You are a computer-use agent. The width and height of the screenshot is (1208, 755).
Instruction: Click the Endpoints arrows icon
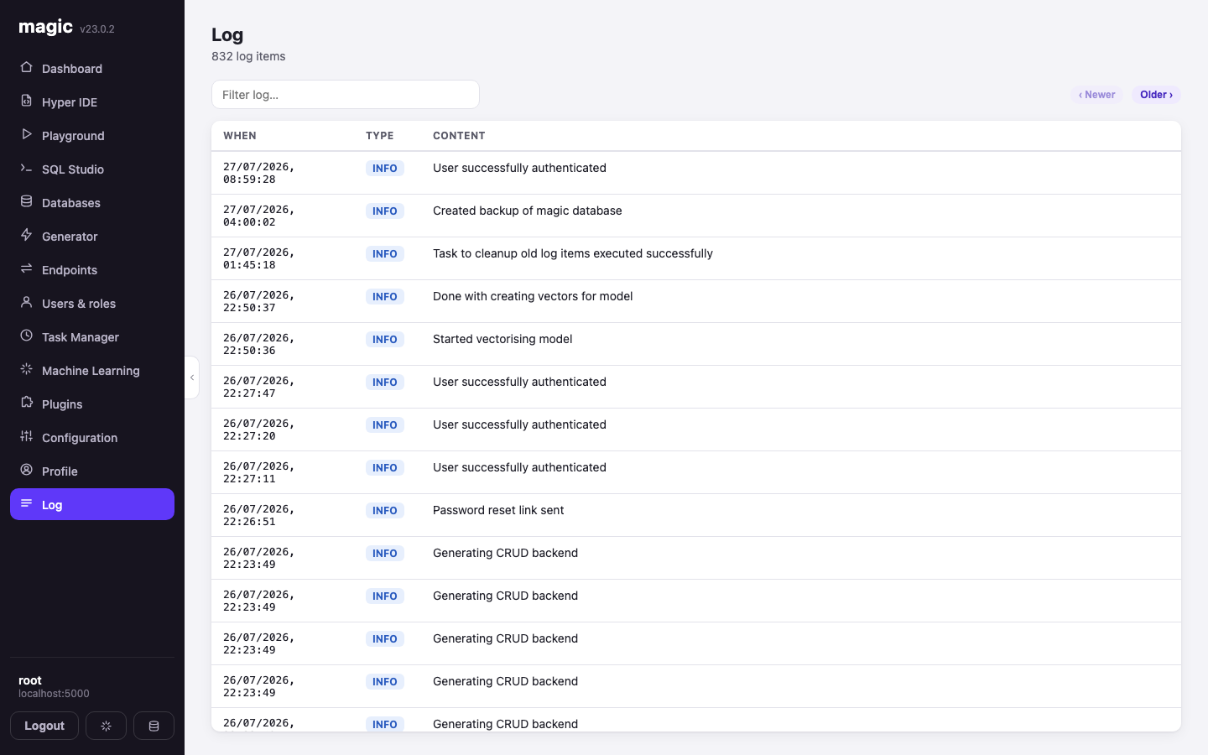pyautogui.click(x=26, y=268)
